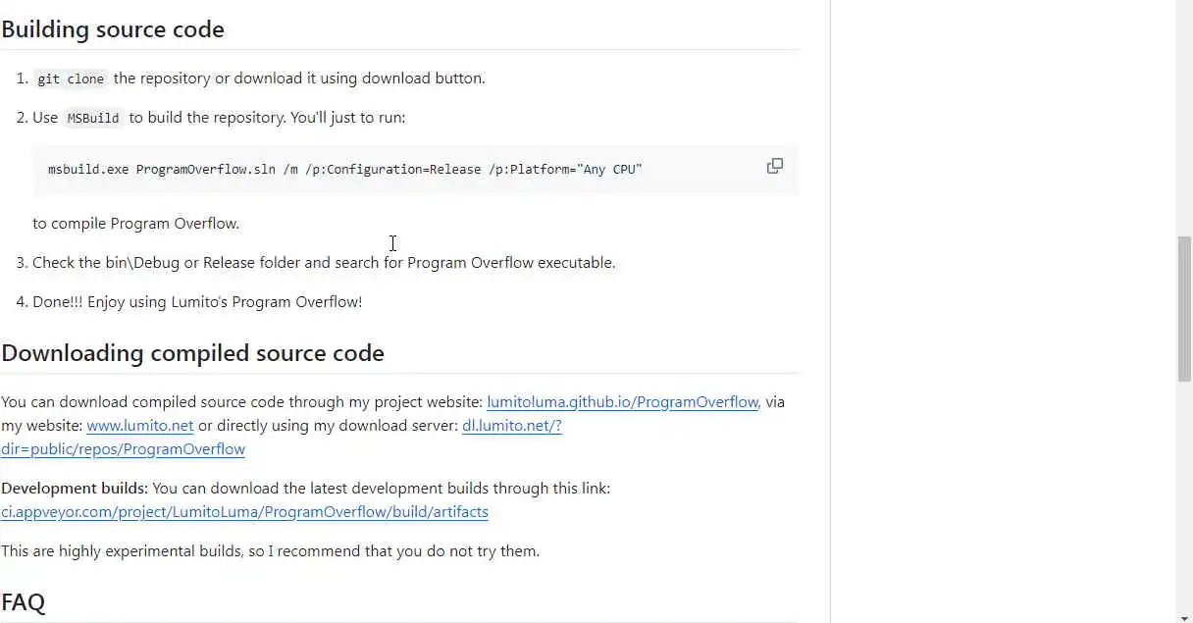Click the "git clone" inline code
Screen dimensions: 1193x623
tap(71, 78)
